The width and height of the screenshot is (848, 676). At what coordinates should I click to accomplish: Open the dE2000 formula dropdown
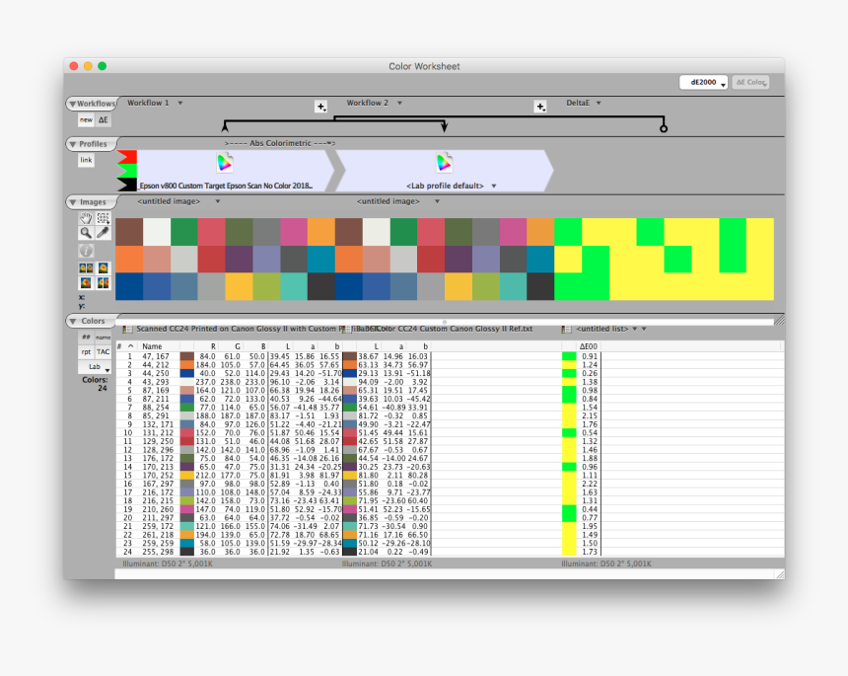click(x=703, y=82)
